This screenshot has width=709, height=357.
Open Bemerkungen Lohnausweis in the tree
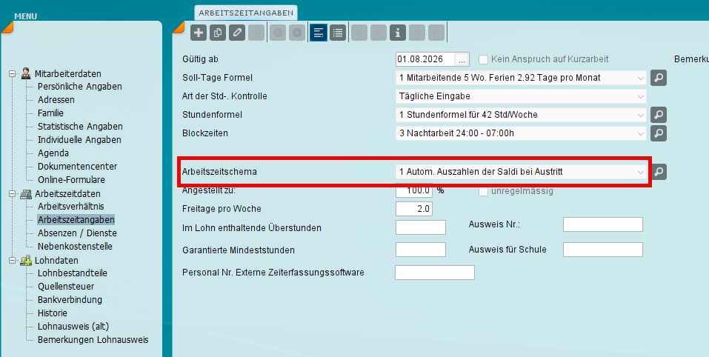(93, 340)
